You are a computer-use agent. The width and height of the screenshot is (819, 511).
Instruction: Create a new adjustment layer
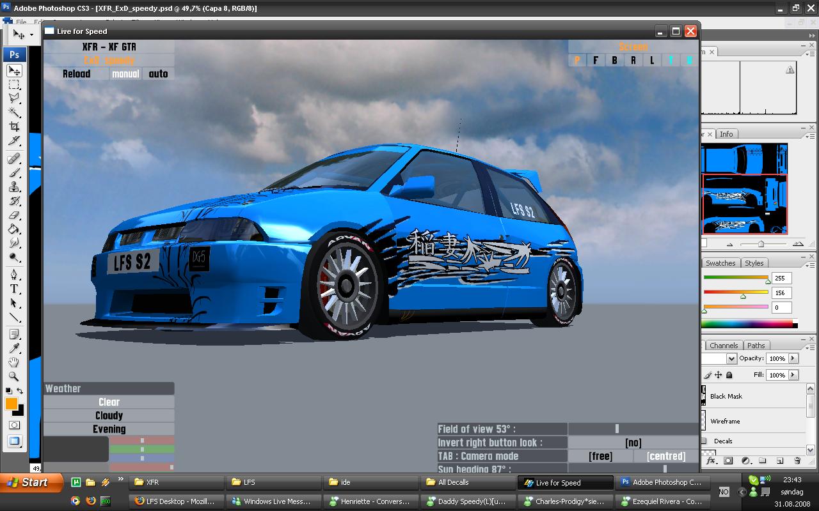click(x=745, y=461)
